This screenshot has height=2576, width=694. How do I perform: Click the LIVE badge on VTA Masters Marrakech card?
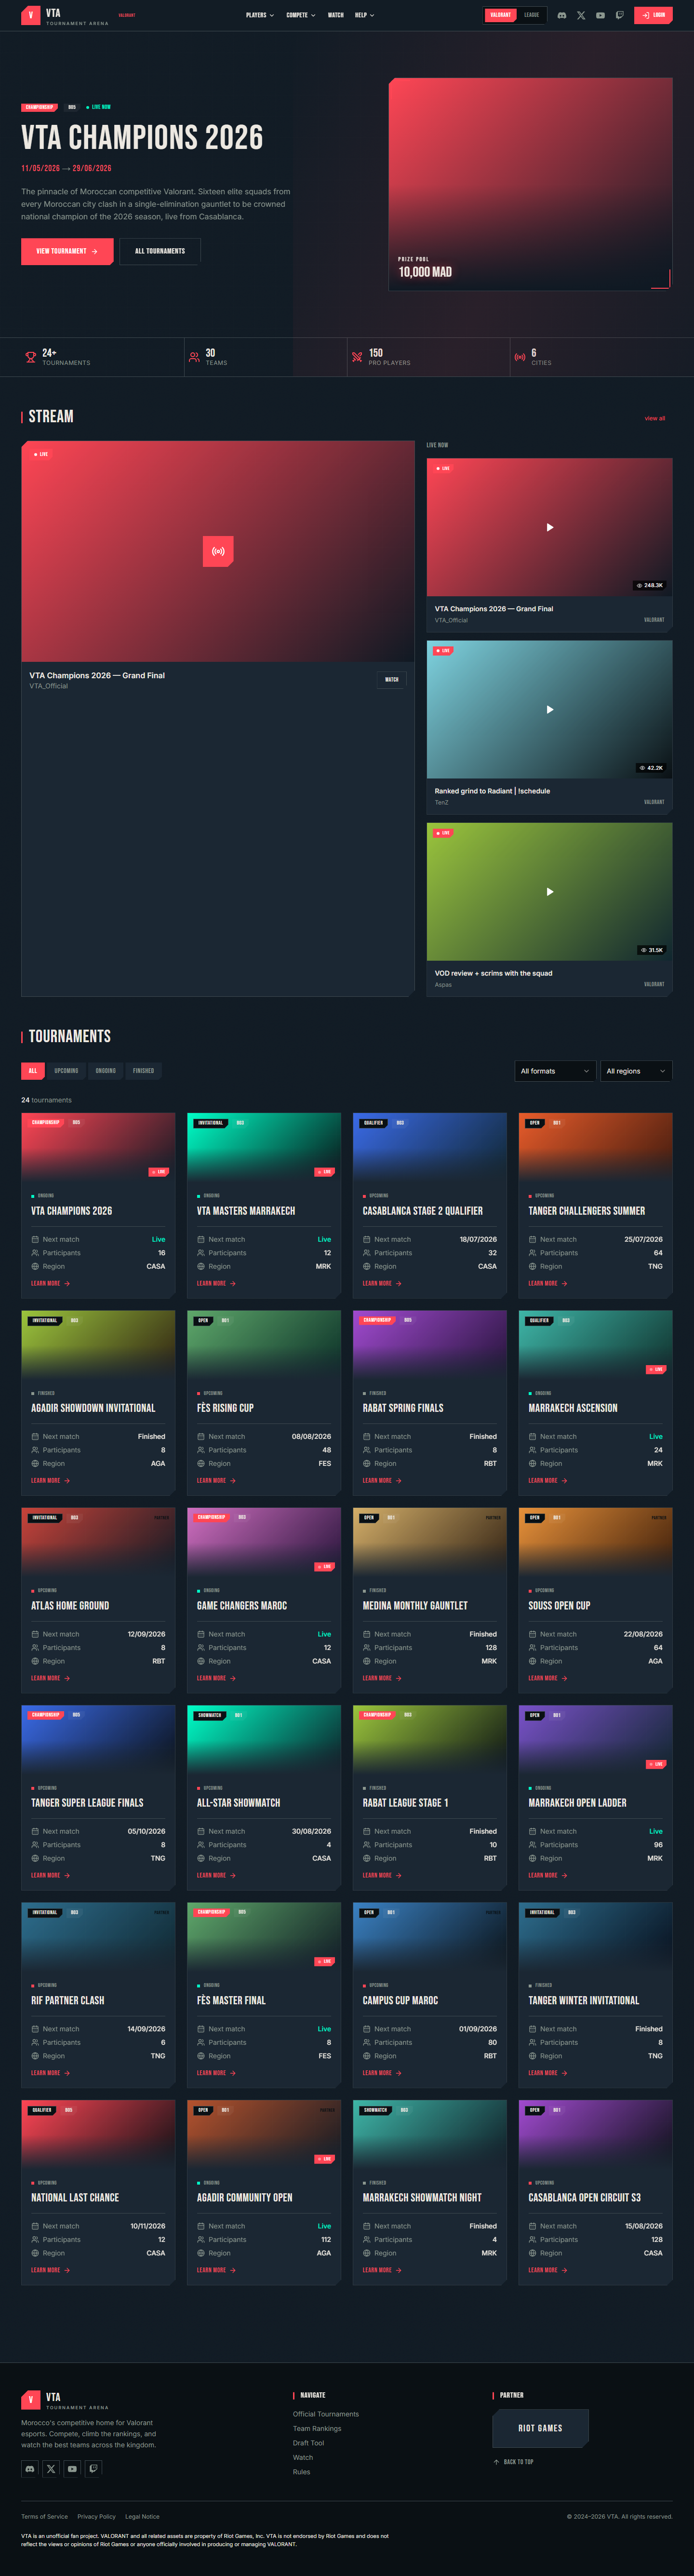[324, 1171]
